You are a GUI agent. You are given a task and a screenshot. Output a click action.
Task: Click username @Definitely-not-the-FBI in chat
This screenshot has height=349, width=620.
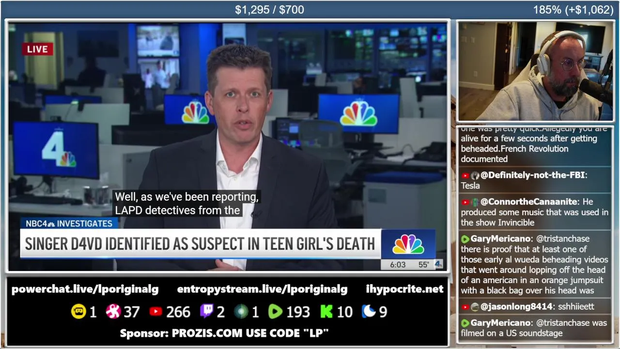[x=534, y=175]
